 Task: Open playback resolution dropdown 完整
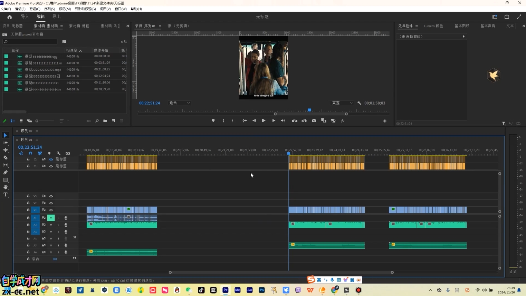coord(342,103)
